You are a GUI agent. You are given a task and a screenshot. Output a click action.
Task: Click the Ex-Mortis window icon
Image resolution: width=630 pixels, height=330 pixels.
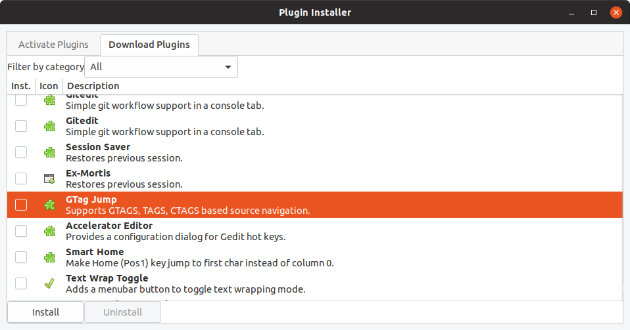click(49, 178)
